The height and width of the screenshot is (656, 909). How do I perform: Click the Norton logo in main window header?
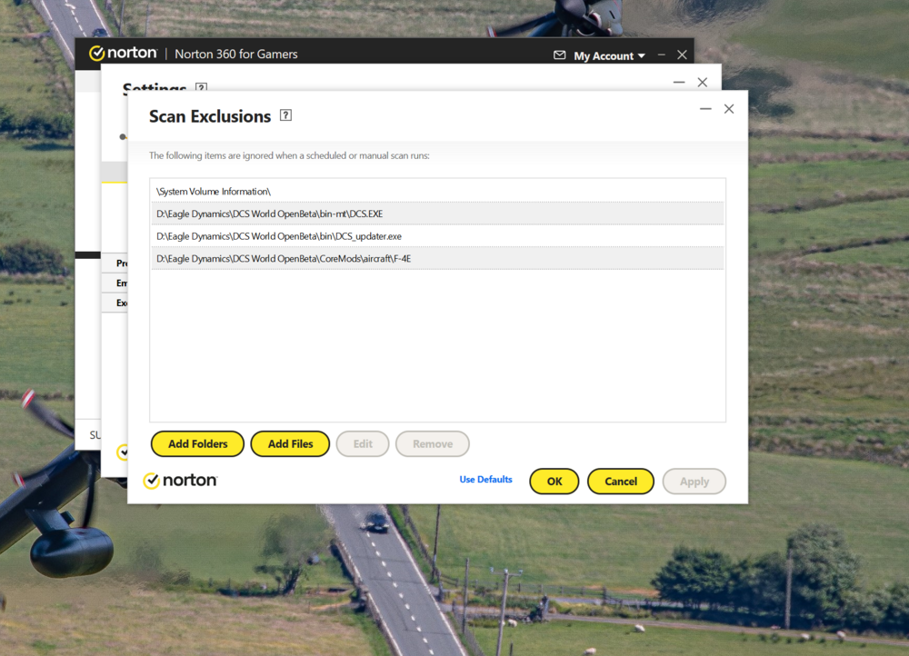click(x=123, y=54)
